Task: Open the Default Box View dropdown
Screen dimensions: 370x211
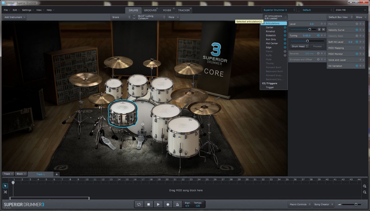Action: [x=341, y=17]
